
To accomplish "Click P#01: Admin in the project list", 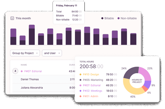I will point(91,96).
